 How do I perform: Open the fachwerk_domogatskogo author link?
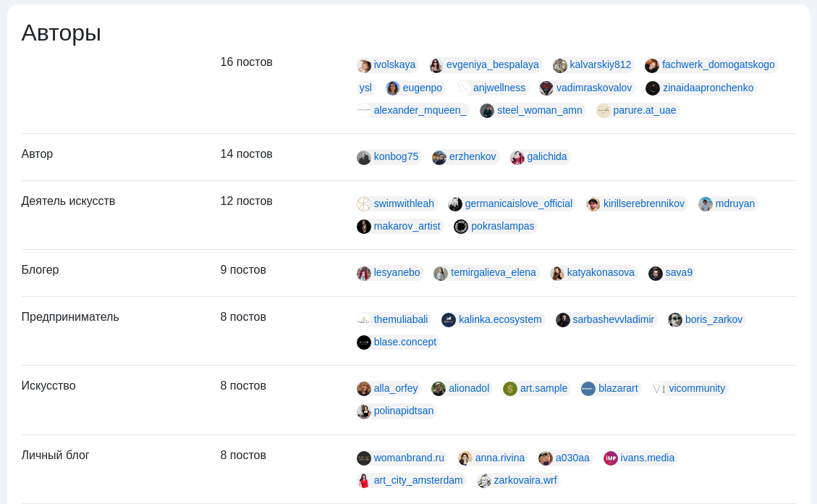pyautogui.click(x=718, y=64)
